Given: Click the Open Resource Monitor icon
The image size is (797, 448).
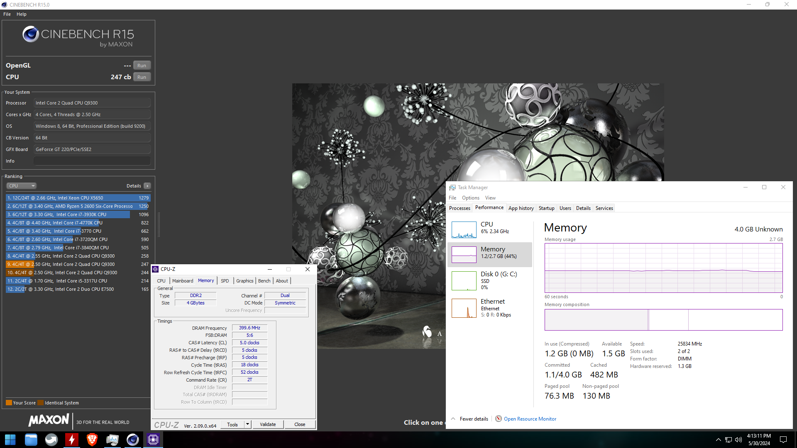Looking at the screenshot, I should coord(499,419).
